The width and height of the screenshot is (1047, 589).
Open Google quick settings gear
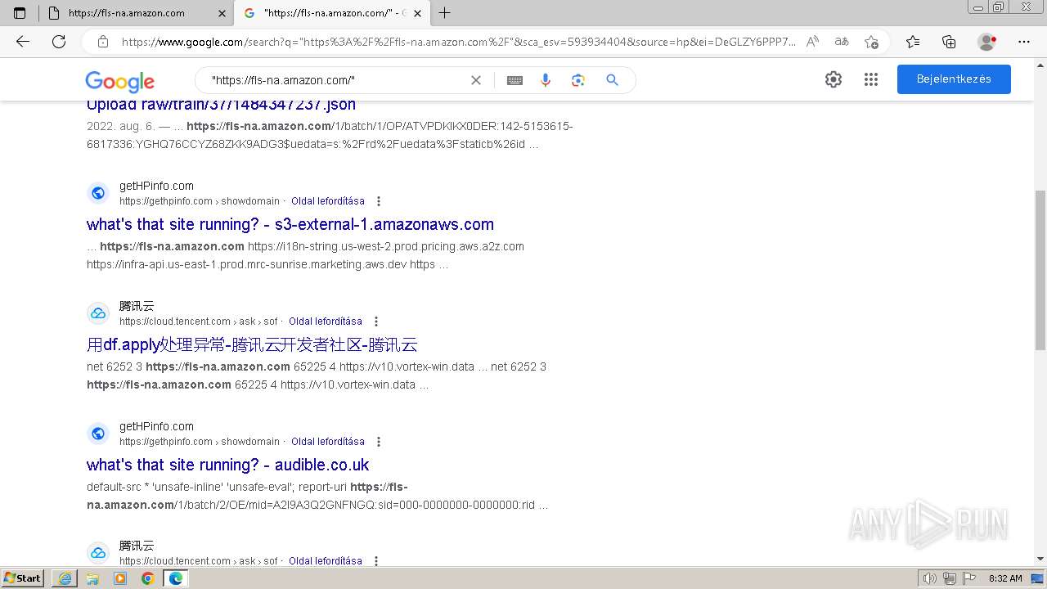point(834,79)
